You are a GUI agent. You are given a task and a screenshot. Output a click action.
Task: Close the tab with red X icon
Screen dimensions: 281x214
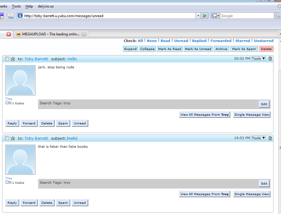(9, 34)
